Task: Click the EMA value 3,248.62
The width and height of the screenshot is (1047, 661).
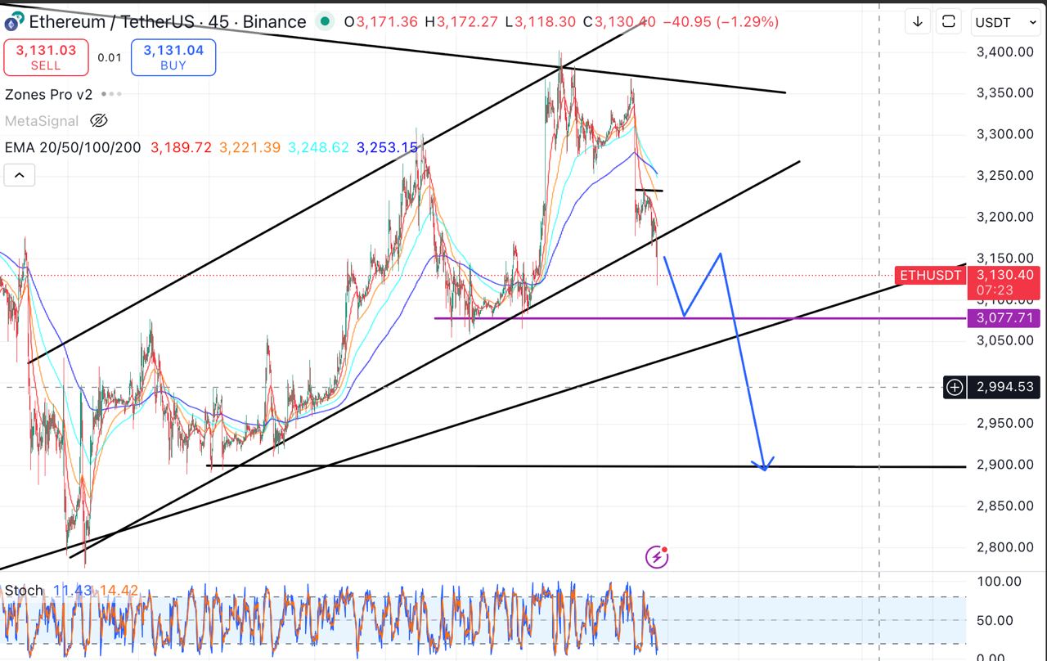Action: point(318,148)
